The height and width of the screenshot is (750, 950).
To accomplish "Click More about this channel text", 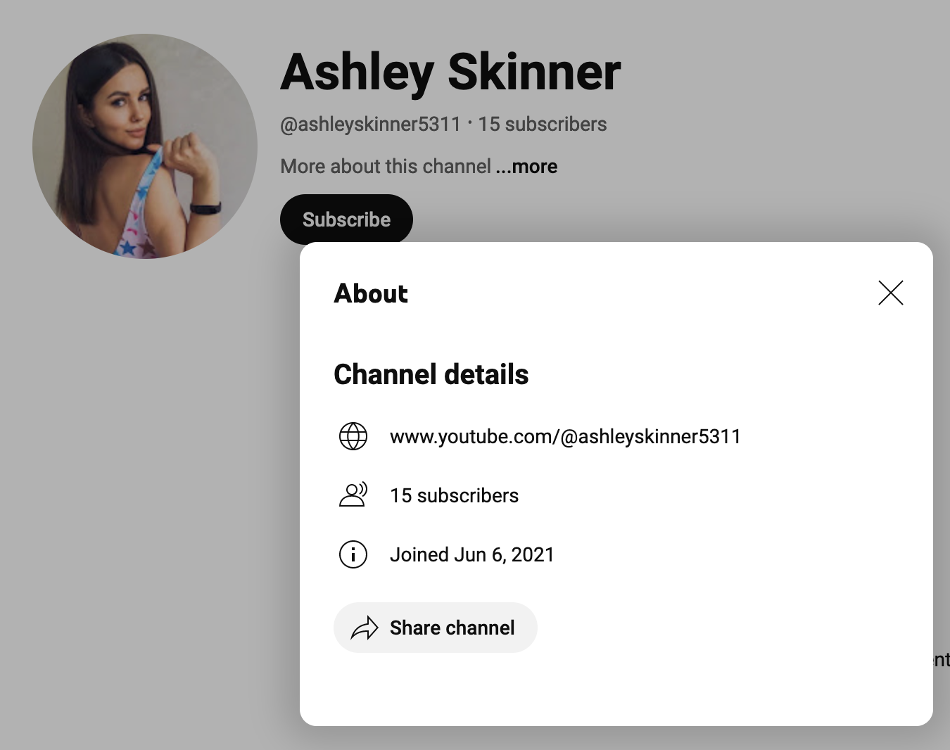I will (386, 167).
